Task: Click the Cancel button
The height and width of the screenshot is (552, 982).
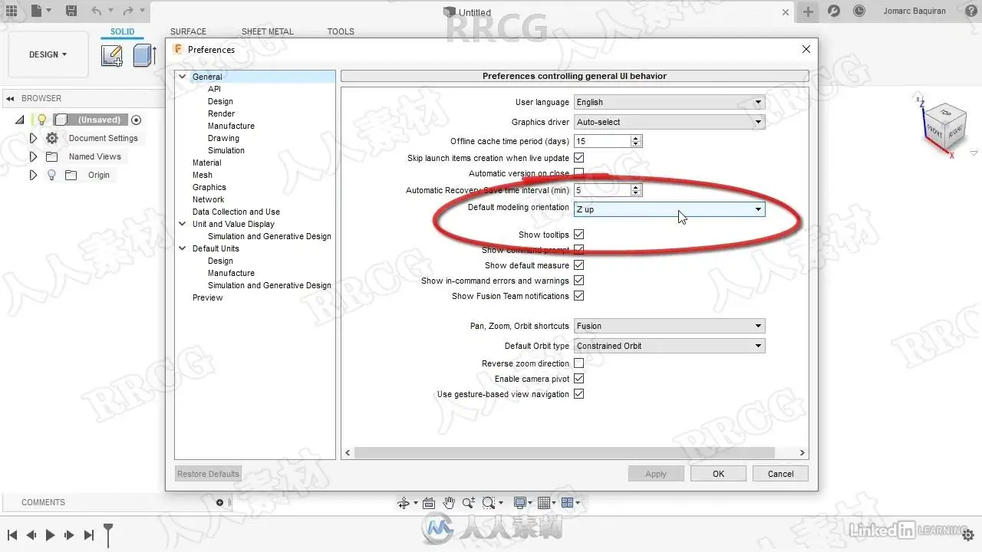Action: pos(780,474)
